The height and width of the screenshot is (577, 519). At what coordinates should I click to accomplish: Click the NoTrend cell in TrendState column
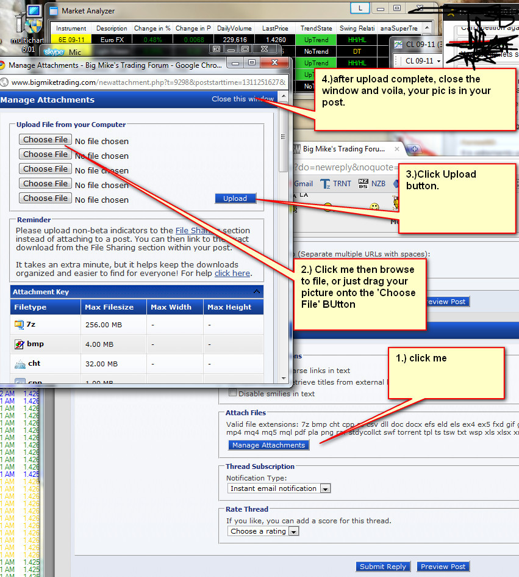(x=316, y=51)
